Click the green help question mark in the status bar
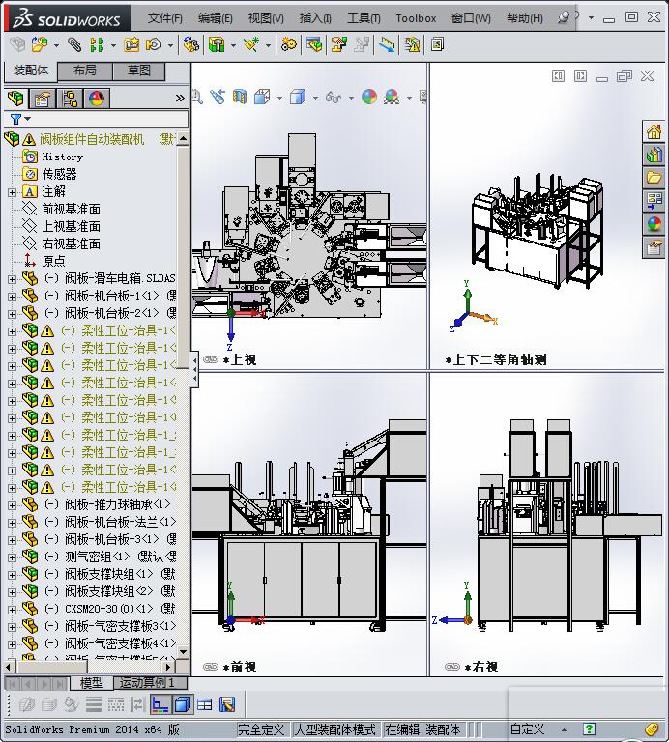Screen dimensions: 669x742 pyautogui.click(x=589, y=729)
